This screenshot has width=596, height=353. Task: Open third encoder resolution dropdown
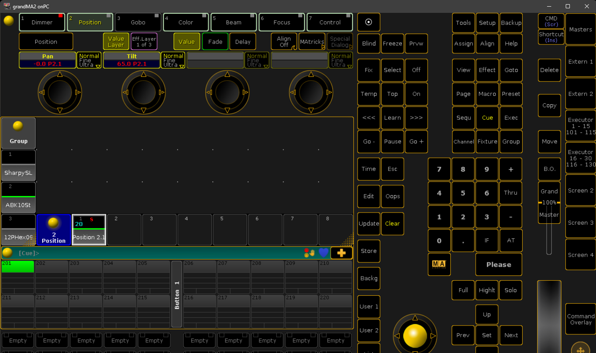(257, 60)
